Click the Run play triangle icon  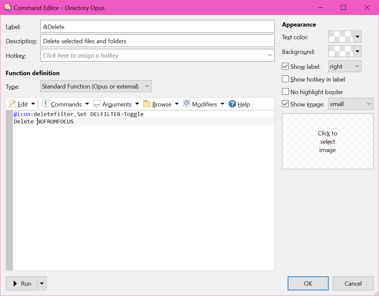tap(15, 283)
